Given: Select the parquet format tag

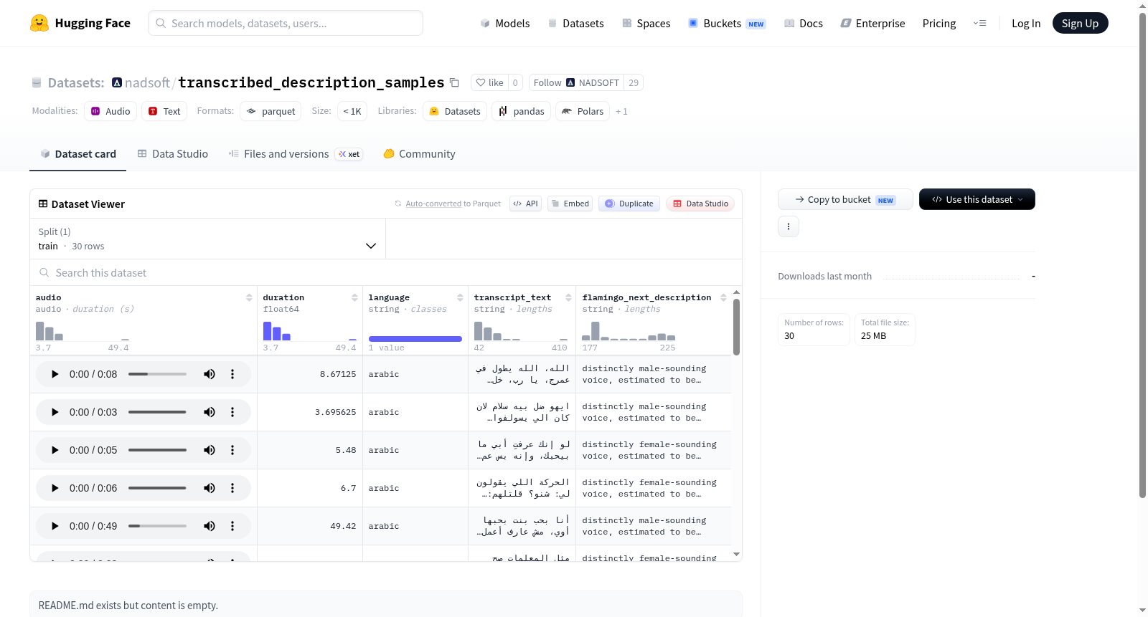Looking at the screenshot, I should [x=270, y=111].
